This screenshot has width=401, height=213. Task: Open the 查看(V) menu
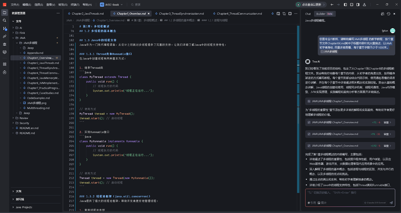point(51,5)
